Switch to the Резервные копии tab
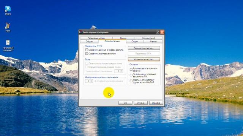This screenshot has height=136, width=243. (x=96, y=38)
